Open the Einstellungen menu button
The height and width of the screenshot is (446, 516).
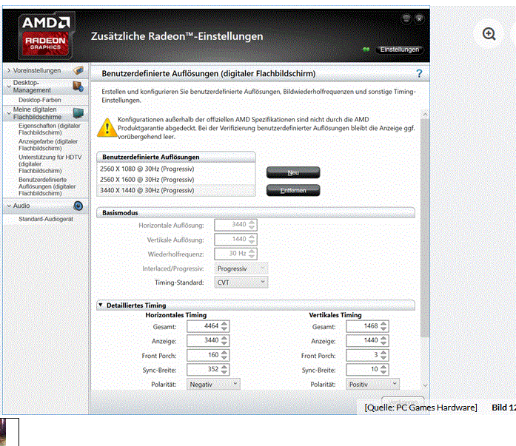click(400, 50)
